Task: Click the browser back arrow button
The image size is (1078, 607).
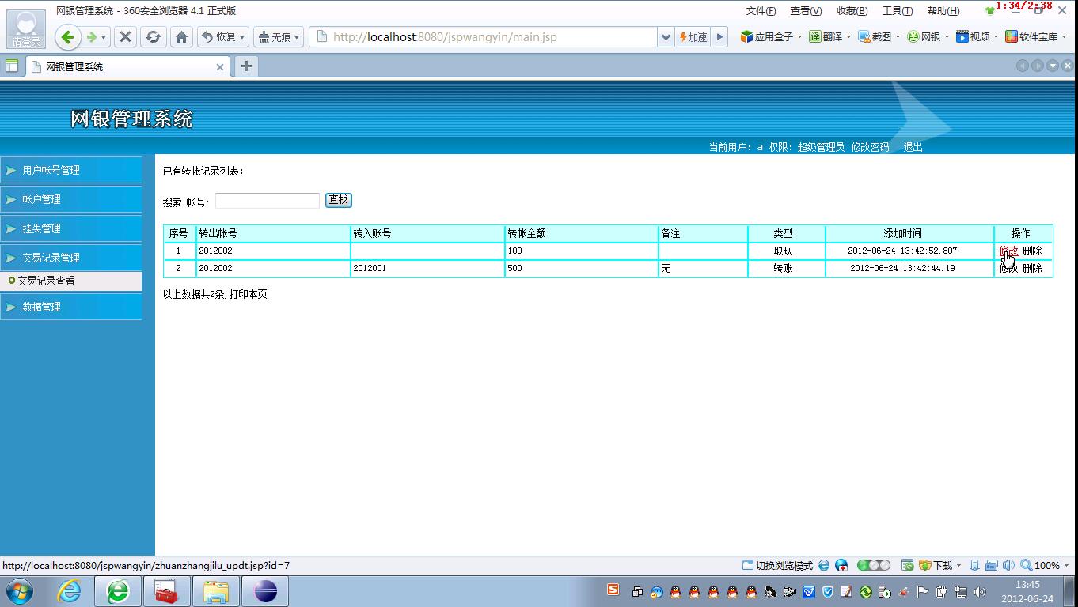Action: coord(67,37)
